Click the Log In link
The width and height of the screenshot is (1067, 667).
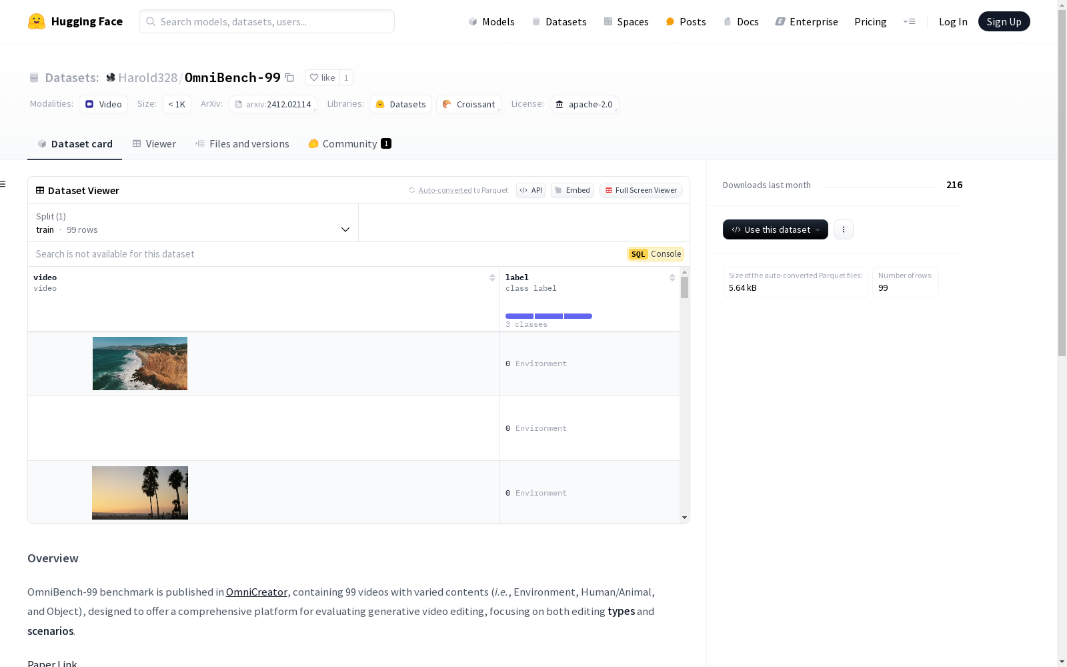tap(953, 21)
